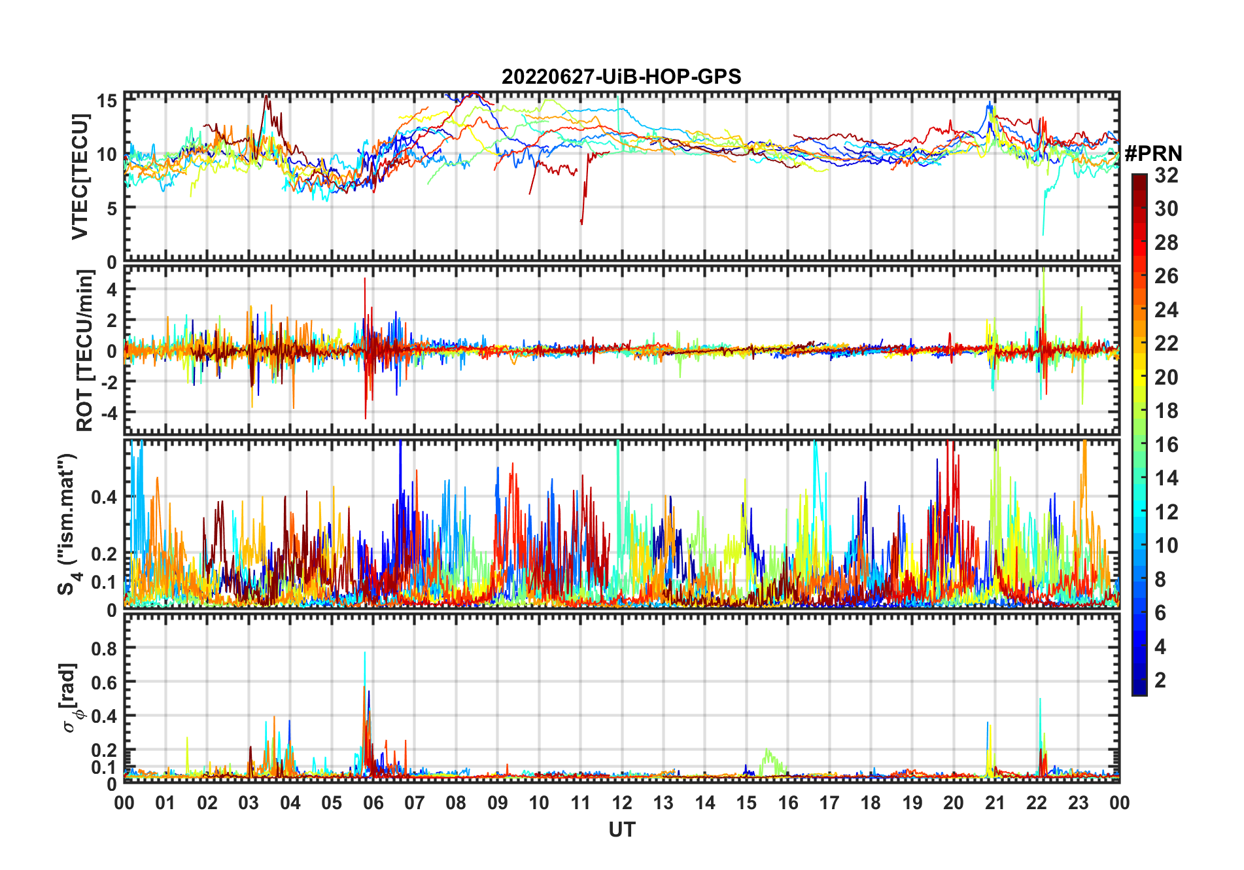This screenshot has height=870, width=1244.
Task: Click the plot title 20220627-UiB-HOP-GPS
Action: [x=621, y=77]
